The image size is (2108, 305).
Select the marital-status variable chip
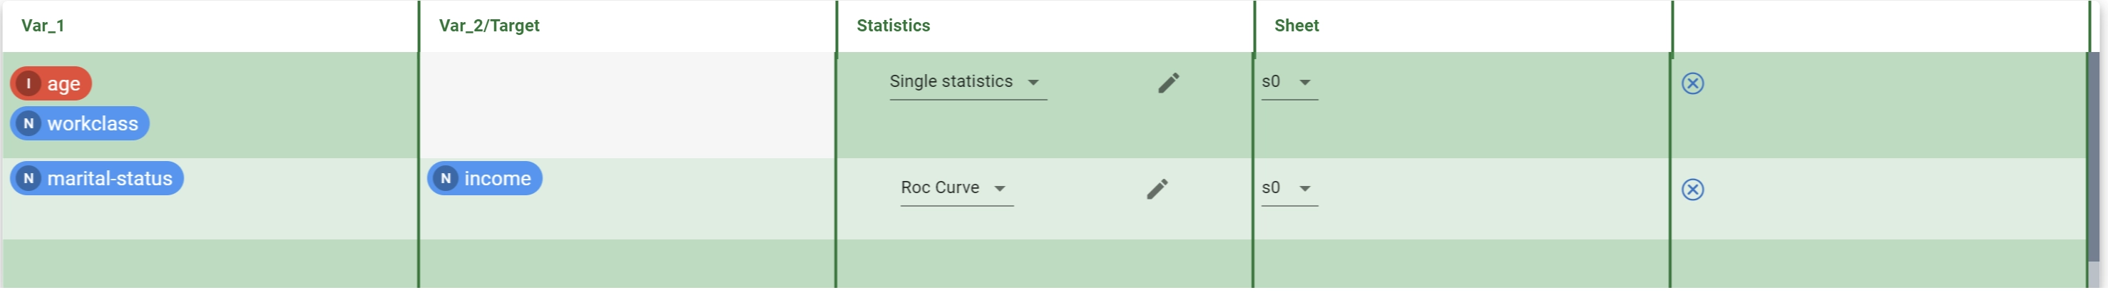point(96,178)
